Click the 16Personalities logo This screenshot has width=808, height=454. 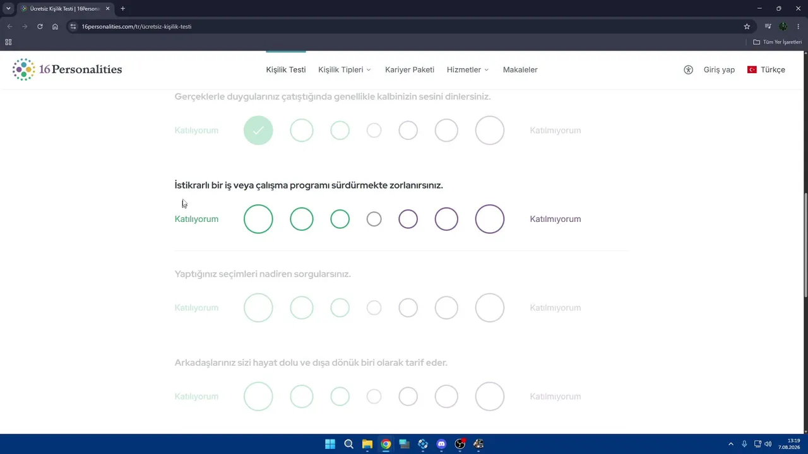68,69
